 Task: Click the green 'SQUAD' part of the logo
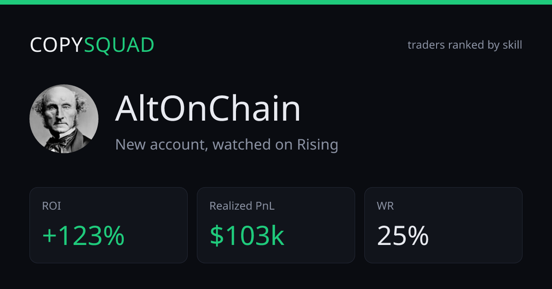click(119, 45)
